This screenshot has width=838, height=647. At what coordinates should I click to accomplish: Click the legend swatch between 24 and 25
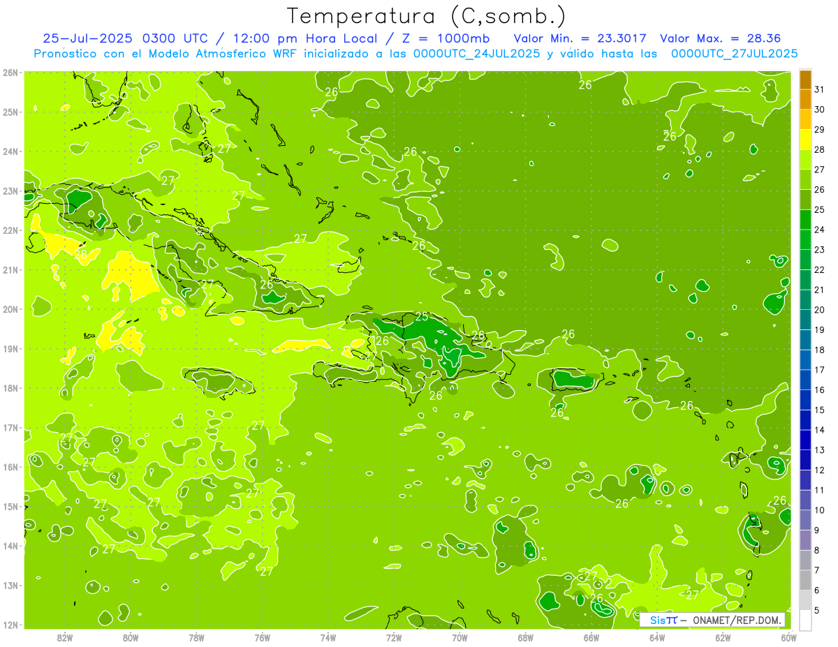click(x=805, y=220)
